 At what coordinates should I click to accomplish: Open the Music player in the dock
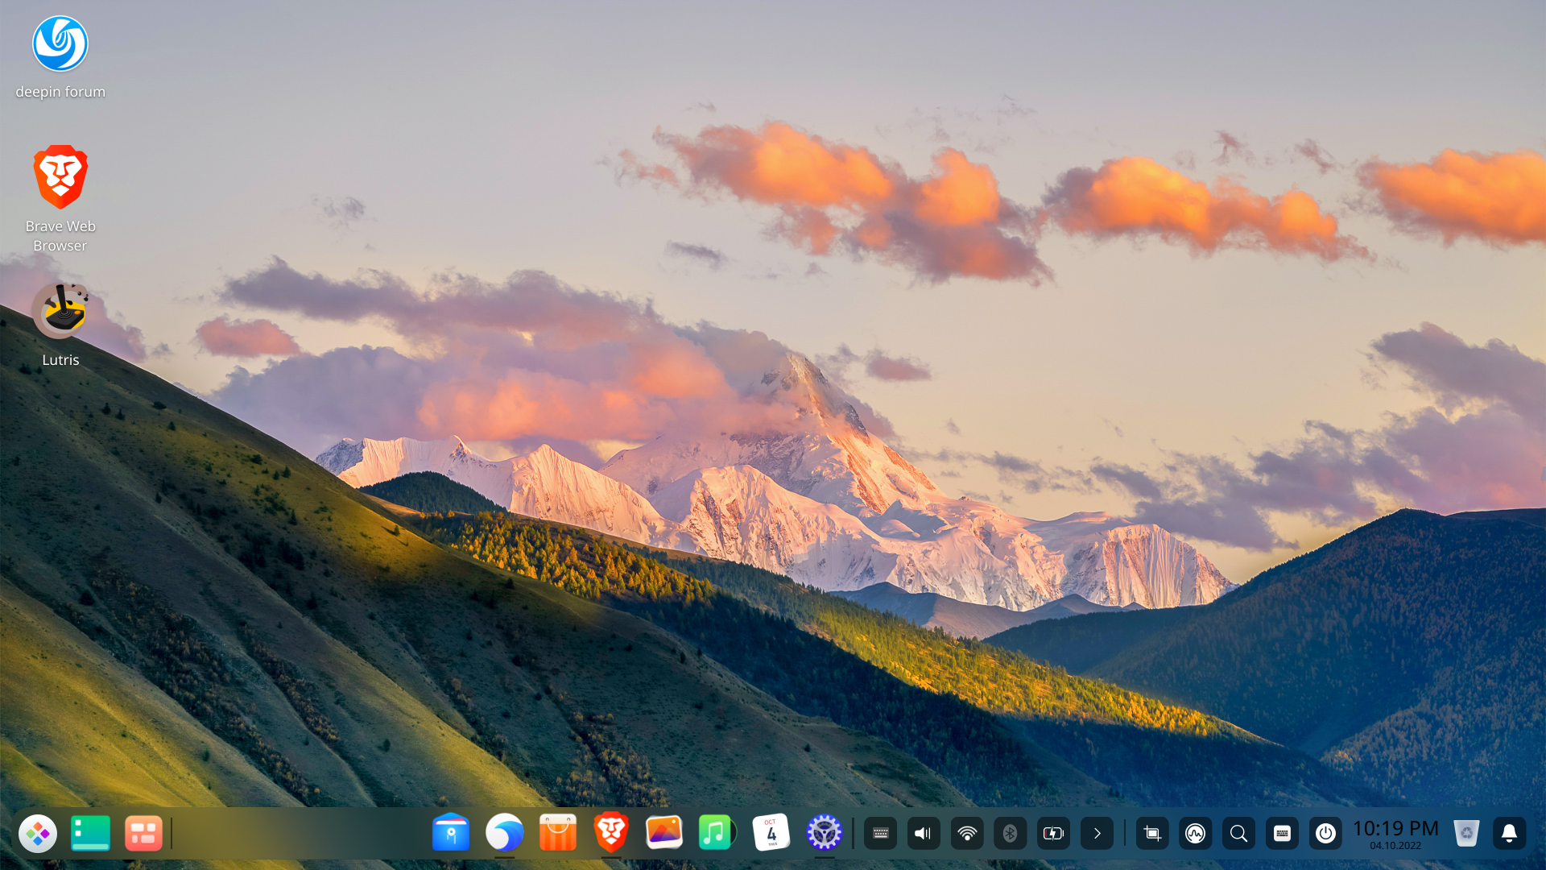coord(717,832)
